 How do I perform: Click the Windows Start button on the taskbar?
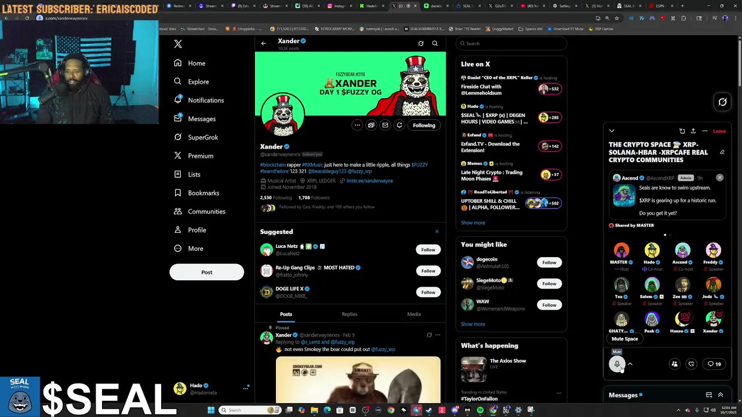click(x=211, y=410)
